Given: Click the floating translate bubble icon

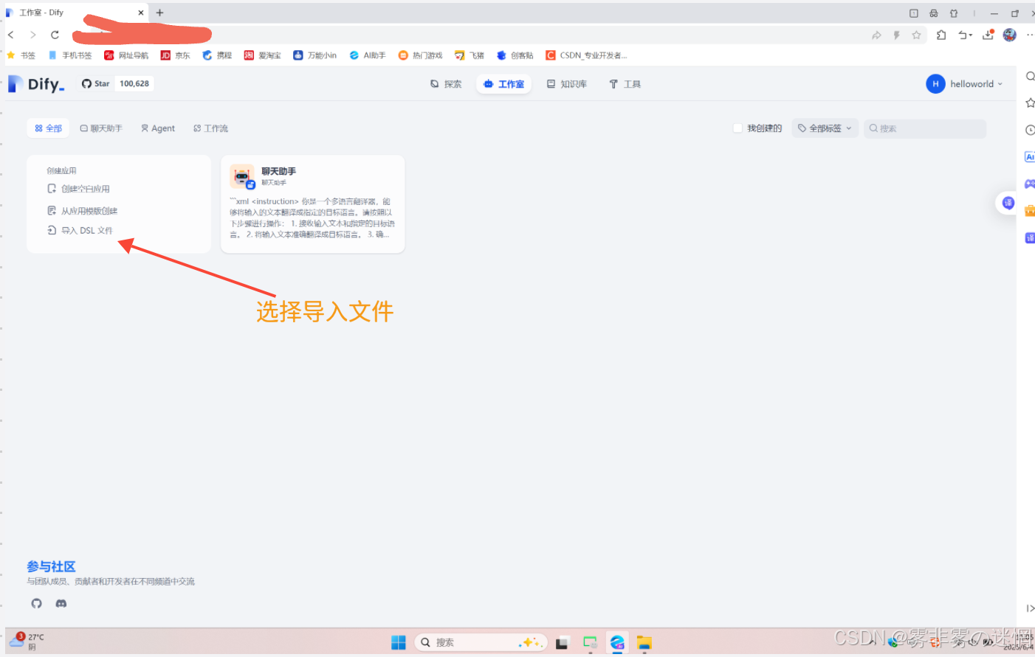Looking at the screenshot, I should (x=1008, y=203).
